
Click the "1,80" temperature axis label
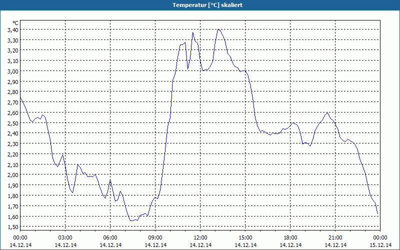coord(13,196)
